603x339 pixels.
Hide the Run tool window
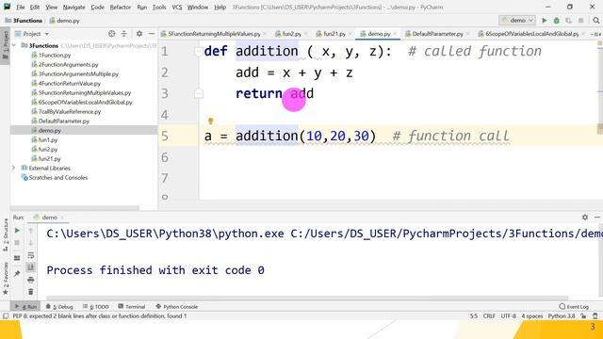point(596,218)
